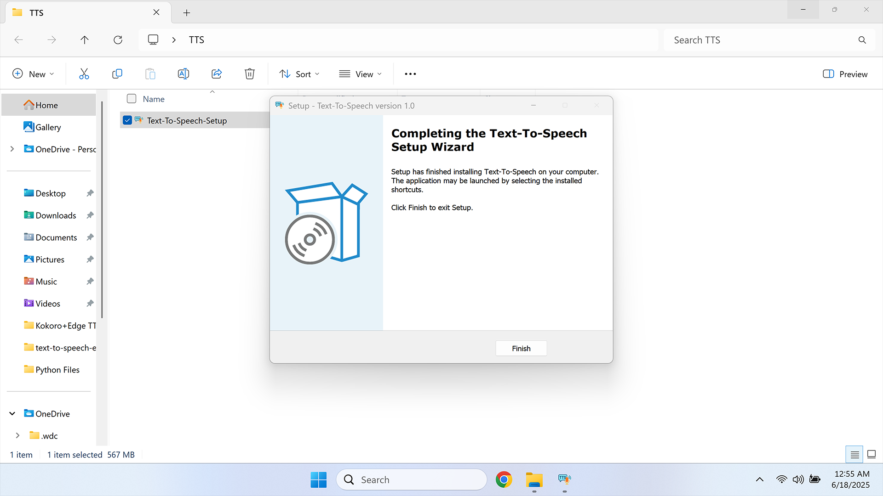Viewport: 883px width, 496px height.
Task: Switch to details layout in status bar
Action: [x=854, y=454]
